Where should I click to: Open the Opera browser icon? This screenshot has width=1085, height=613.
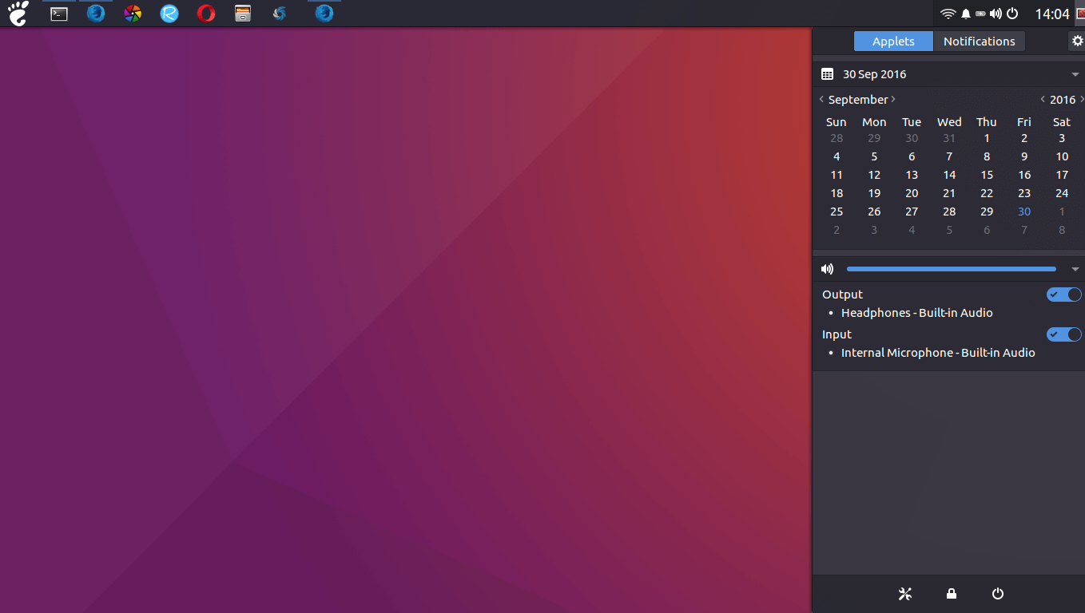click(206, 14)
